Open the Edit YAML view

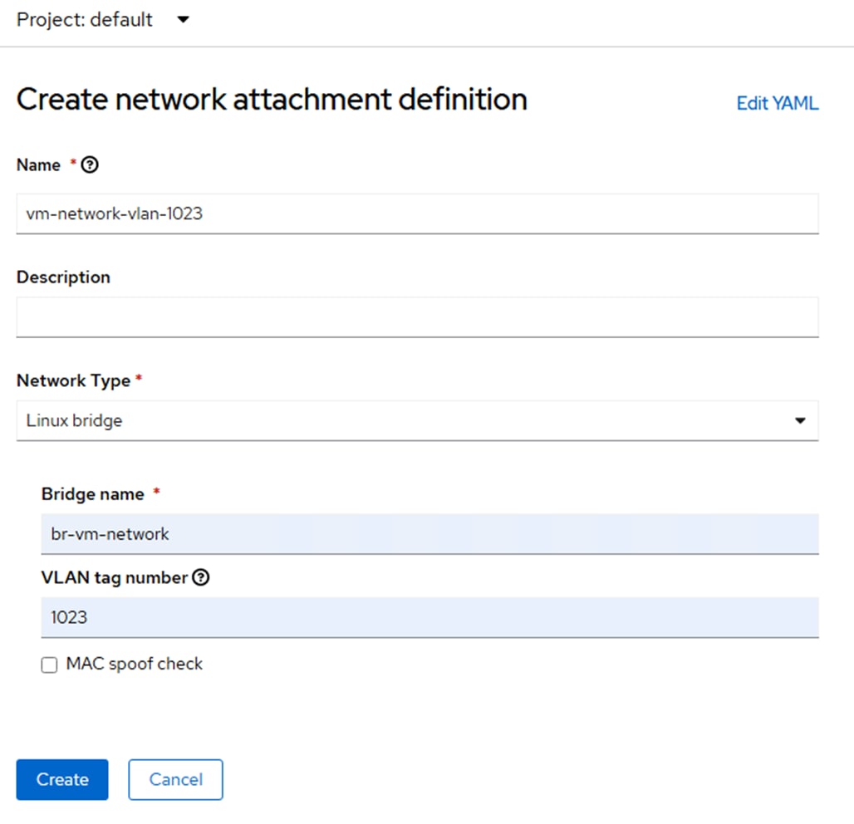click(776, 102)
